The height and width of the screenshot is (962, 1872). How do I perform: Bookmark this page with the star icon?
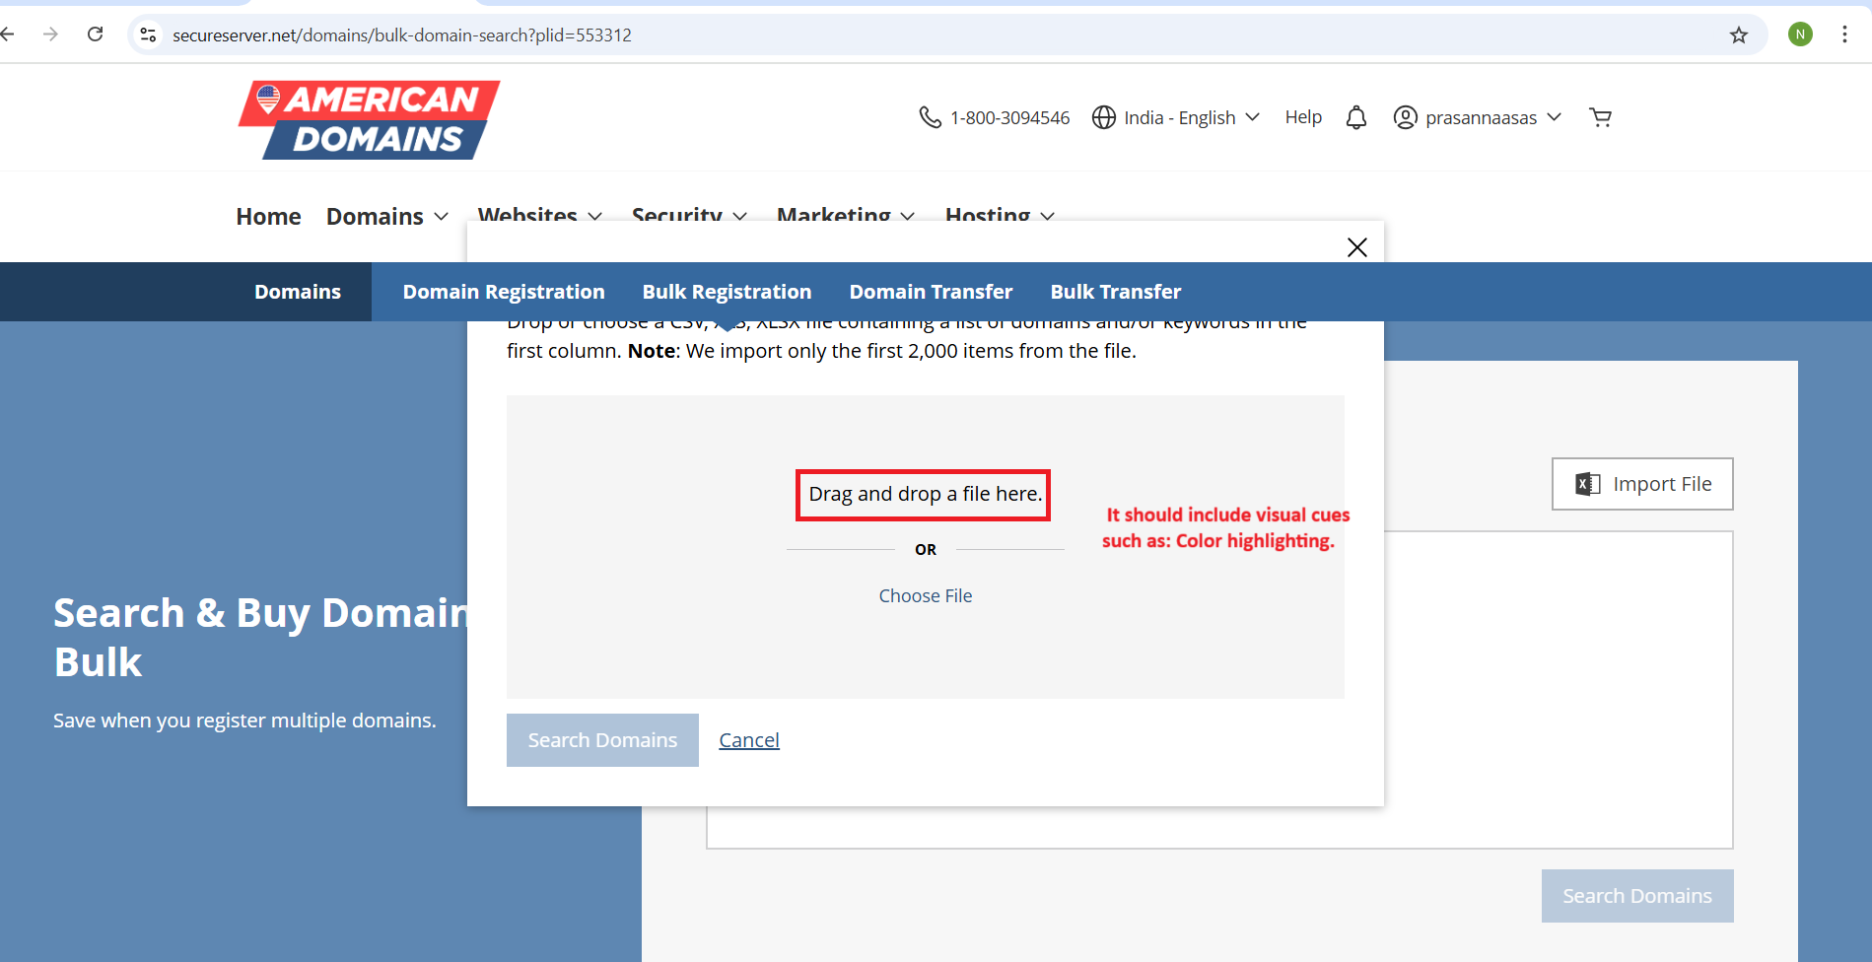pyautogui.click(x=1738, y=35)
